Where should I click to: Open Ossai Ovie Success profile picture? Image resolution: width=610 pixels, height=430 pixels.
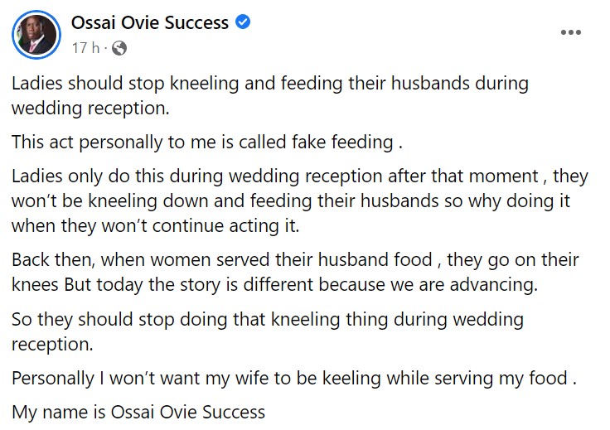35,35
